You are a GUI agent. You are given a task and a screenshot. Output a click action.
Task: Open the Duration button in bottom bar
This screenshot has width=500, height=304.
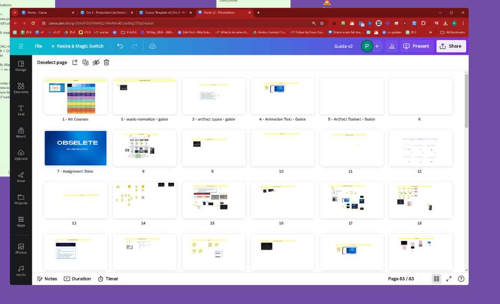click(78, 279)
